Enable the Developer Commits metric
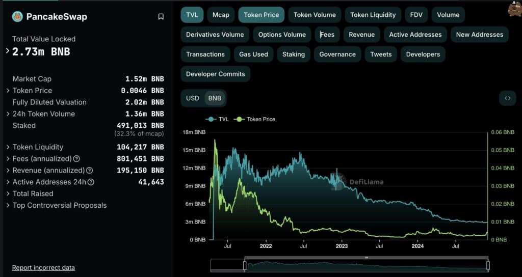The height and width of the screenshot is (277, 522). pos(216,74)
